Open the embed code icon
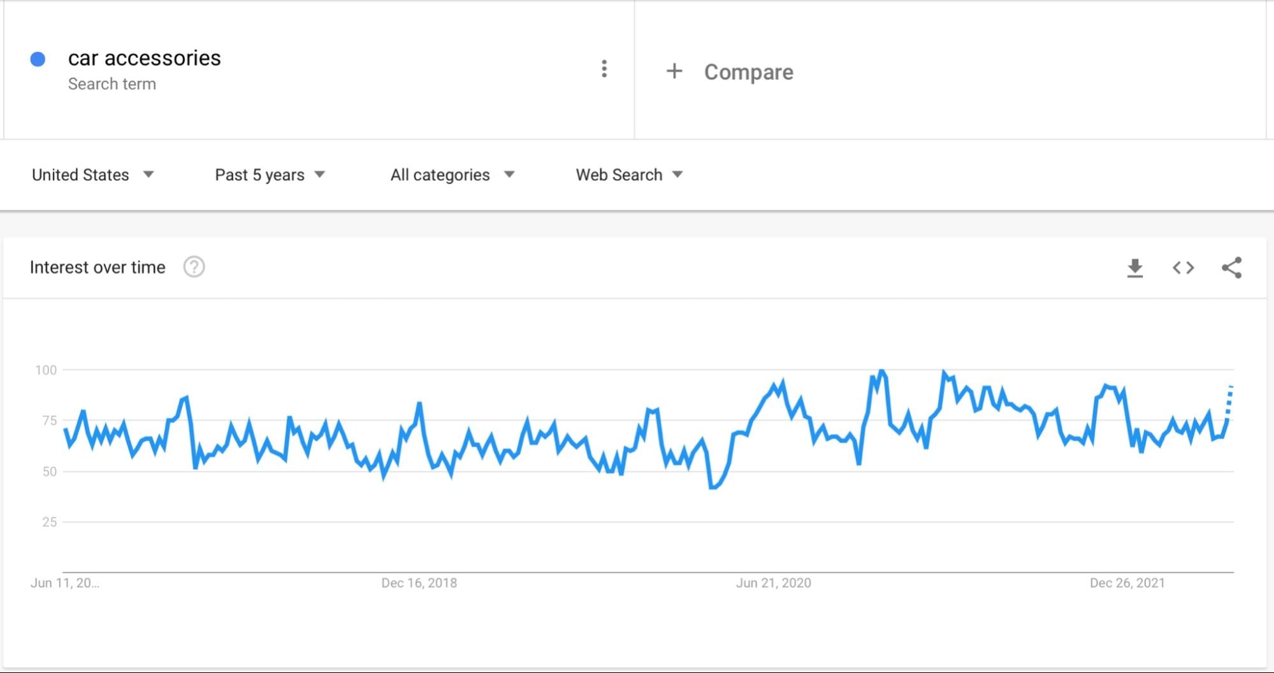The width and height of the screenshot is (1274, 673). [x=1183, y=268]
